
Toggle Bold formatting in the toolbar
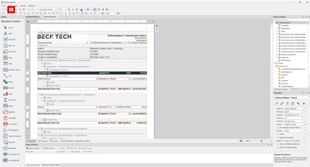pos(69,10)
